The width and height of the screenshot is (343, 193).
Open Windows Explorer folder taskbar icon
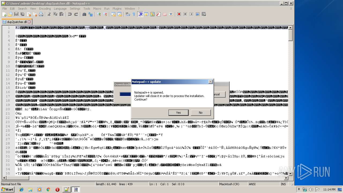point(30,190)
